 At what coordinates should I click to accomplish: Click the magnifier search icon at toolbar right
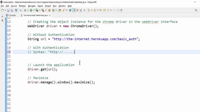(196, 10)
